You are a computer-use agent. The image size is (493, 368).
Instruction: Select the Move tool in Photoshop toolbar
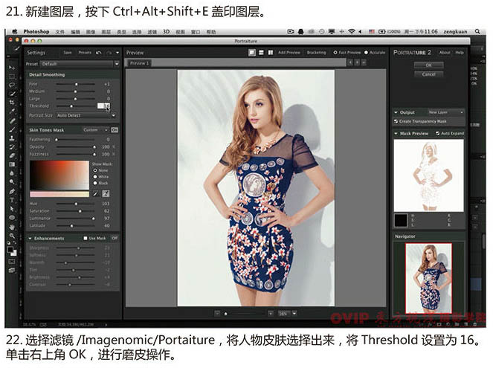pyautogui.click(x=12, y=68)
